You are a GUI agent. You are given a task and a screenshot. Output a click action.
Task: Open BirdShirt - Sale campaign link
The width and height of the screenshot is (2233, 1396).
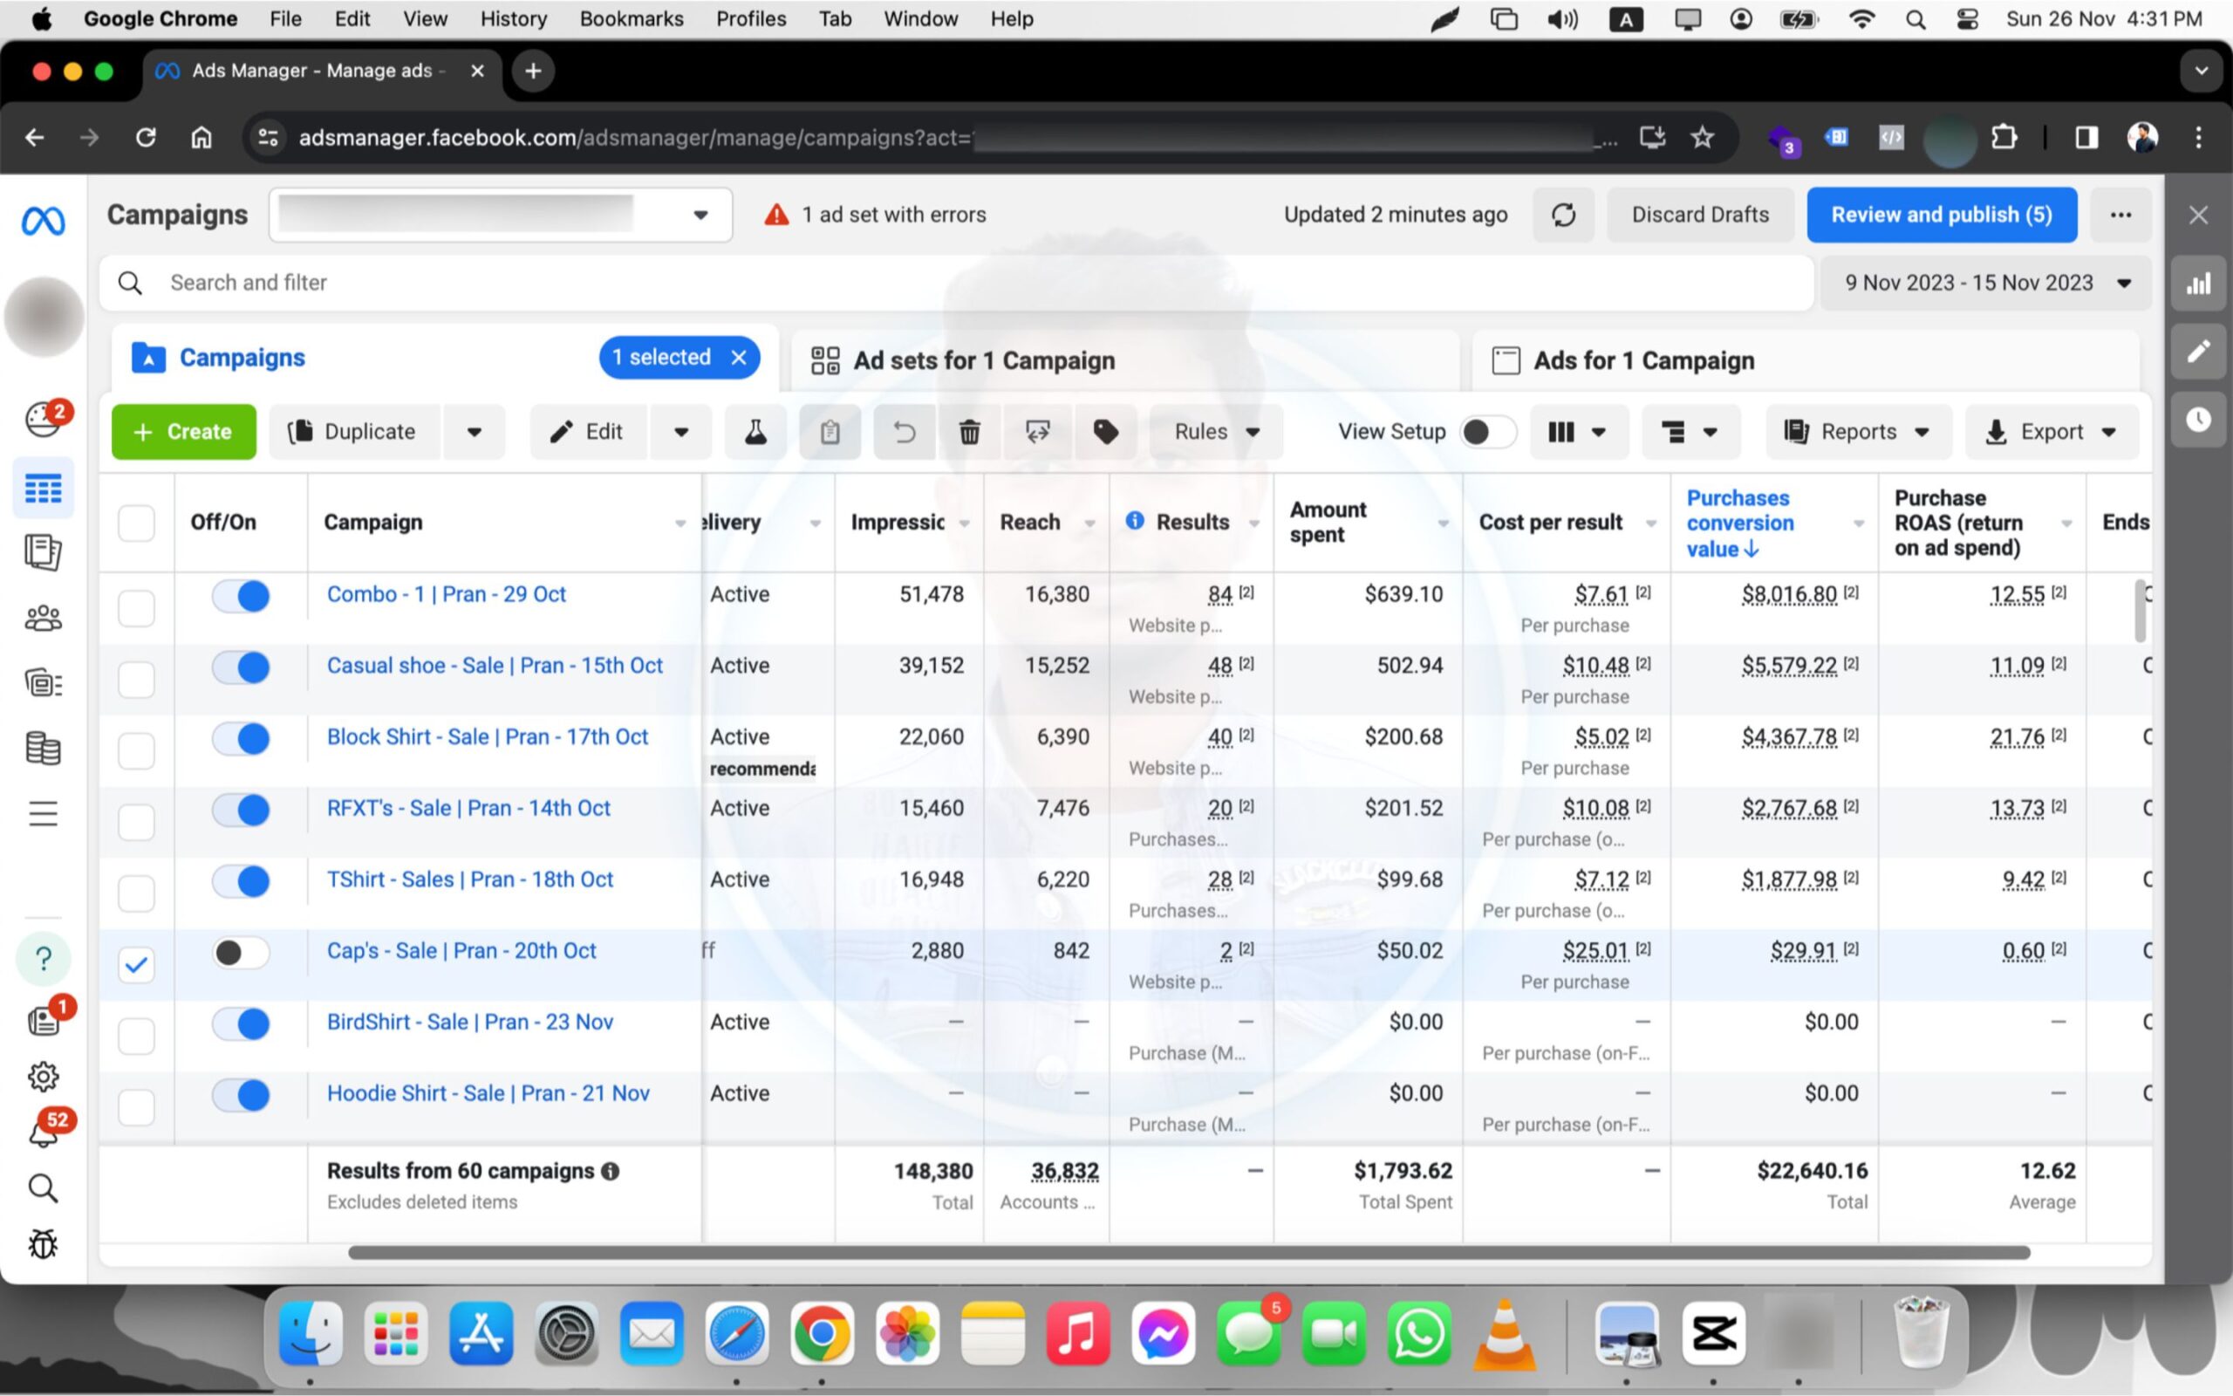(469, 1023)
